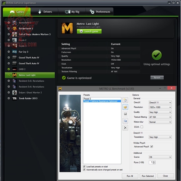Switch to the Drivers tab
Screen dimensions: 181x181
click(44, 12)
